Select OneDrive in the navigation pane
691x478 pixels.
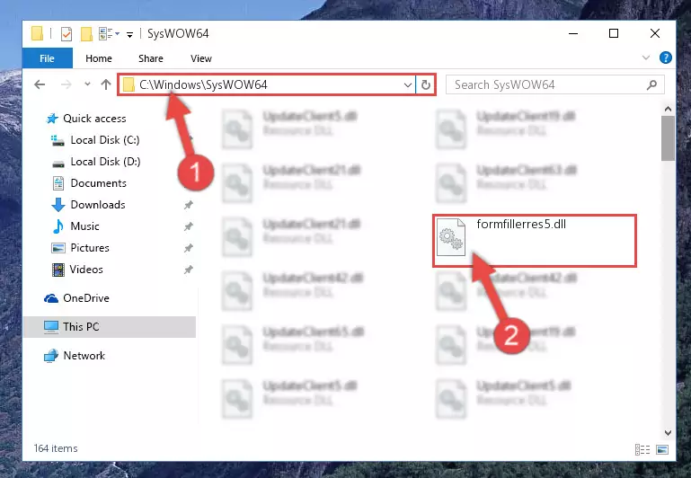coord(86,297)
